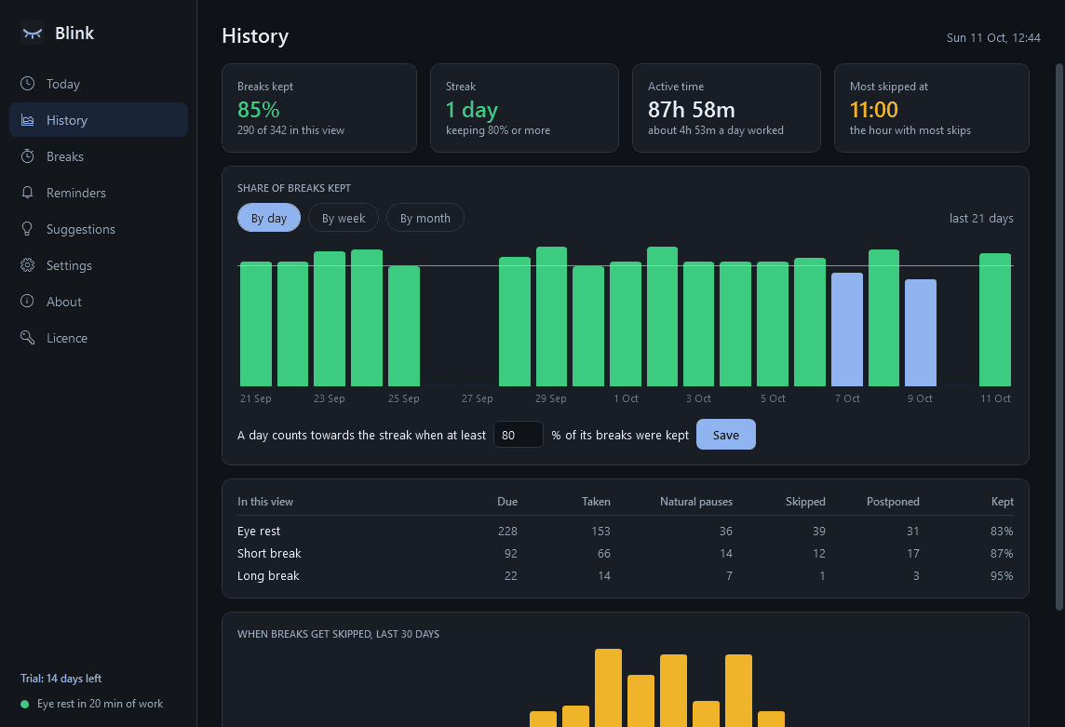Image resolution: width=1065 pixels, height=727 pixels.
Task: Click the blue bar for 9 Oct
Action: 921,333
